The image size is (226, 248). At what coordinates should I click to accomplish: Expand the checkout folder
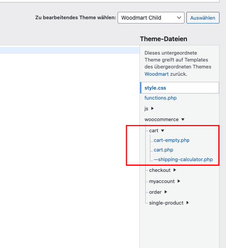pyautogui.click(x=160, y=170)
